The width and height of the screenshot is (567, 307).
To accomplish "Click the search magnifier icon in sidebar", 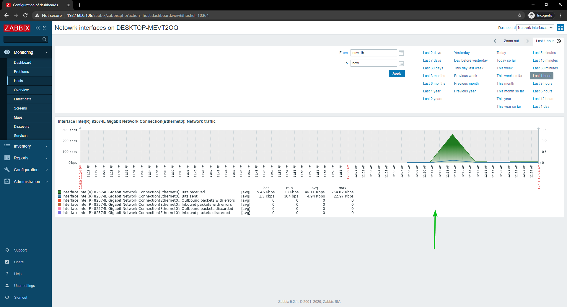I will pyautogui.click(x=44, y=39).
